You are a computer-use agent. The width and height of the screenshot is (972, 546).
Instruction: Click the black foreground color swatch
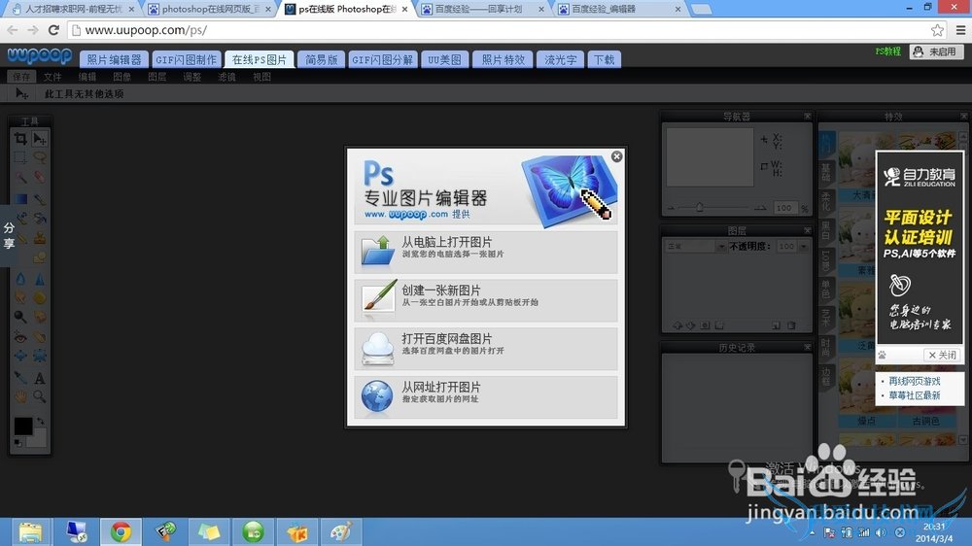tap(22, 426)
